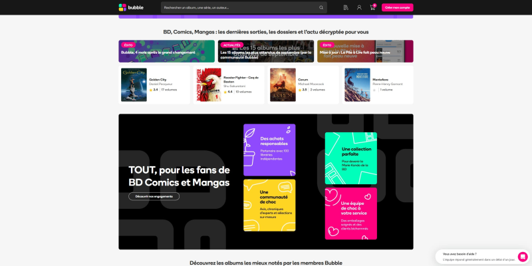
Task: Click author name Shu Sakuratani
Action: tap(235, 86)
